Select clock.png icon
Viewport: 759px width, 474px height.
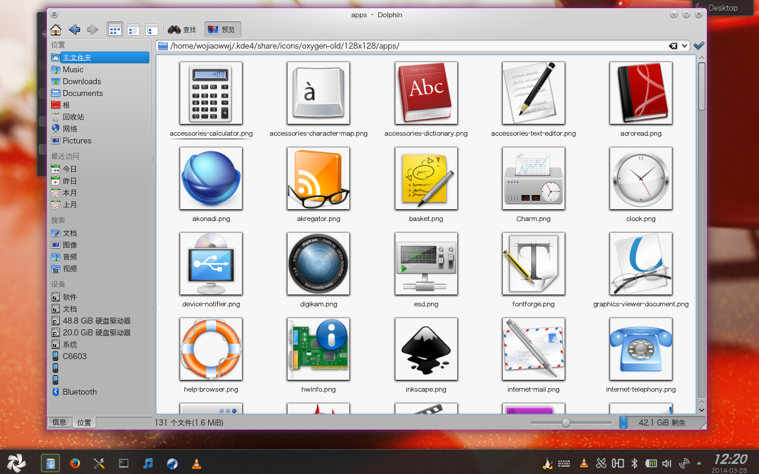641,178
